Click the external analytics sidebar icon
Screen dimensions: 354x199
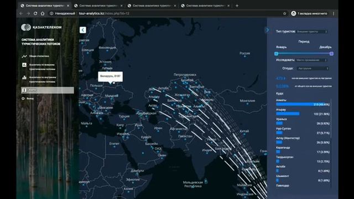click(x=24, y=65)
